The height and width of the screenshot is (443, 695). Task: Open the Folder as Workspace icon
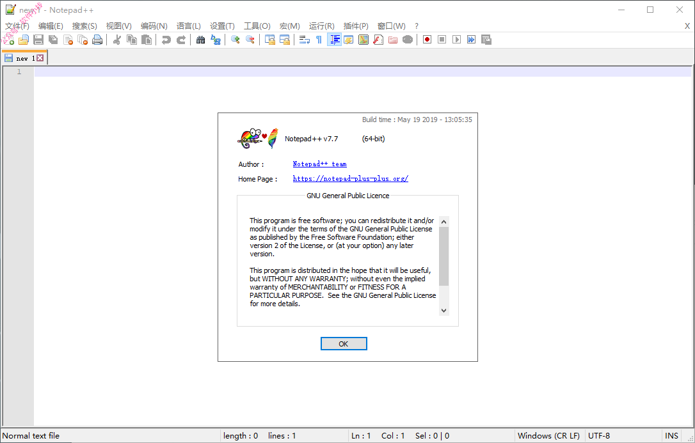393,40
